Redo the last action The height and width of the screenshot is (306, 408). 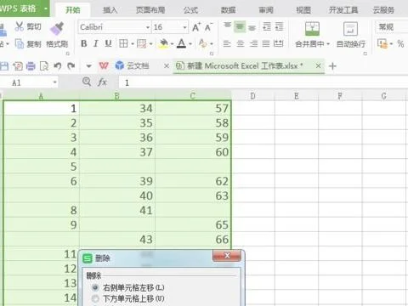click(x=71, y=66)
